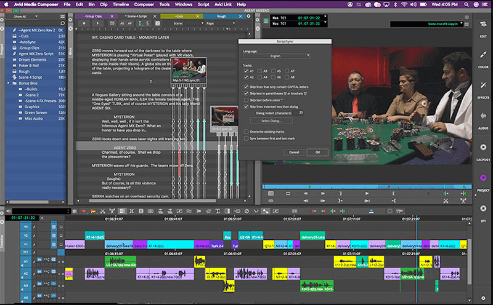Open macOS Spotlight search
This screenshot has height=305, width=493.
coord(467,4)
